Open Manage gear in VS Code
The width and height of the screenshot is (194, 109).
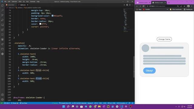point(2,100)
